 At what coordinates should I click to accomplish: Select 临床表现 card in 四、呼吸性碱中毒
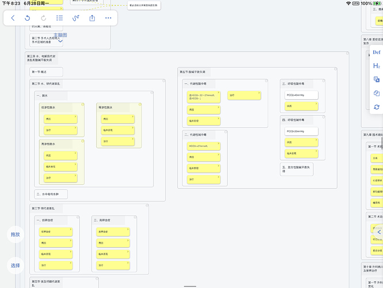pos(301,153)
